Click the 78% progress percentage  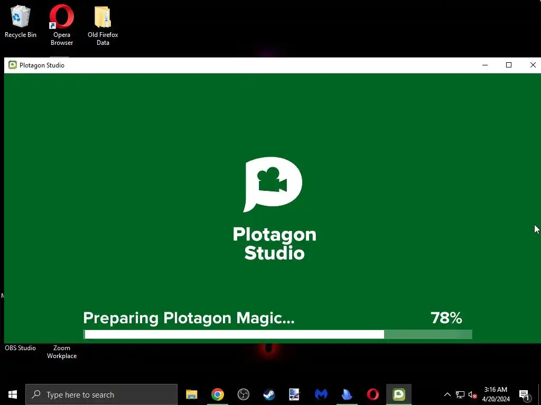point(446,318)
